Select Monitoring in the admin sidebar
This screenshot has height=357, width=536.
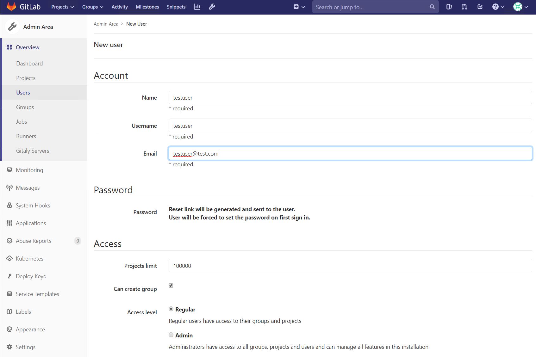click(x=29, y=170)
